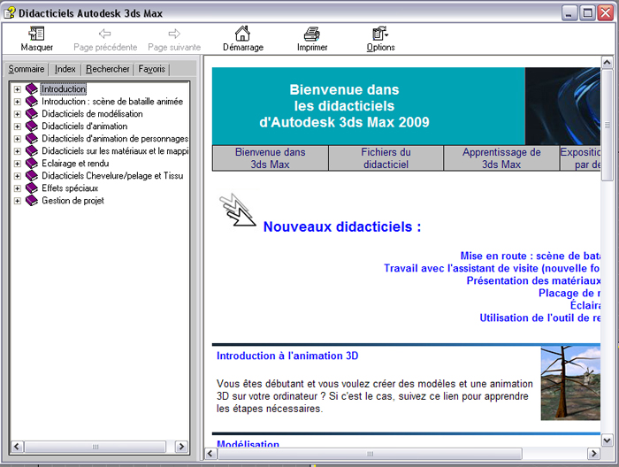Click the blue 3ds Max banner image
619x467 pixels.
[x=562, y=106]
